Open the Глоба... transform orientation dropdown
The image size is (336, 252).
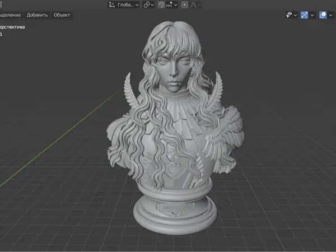(124, 4)
